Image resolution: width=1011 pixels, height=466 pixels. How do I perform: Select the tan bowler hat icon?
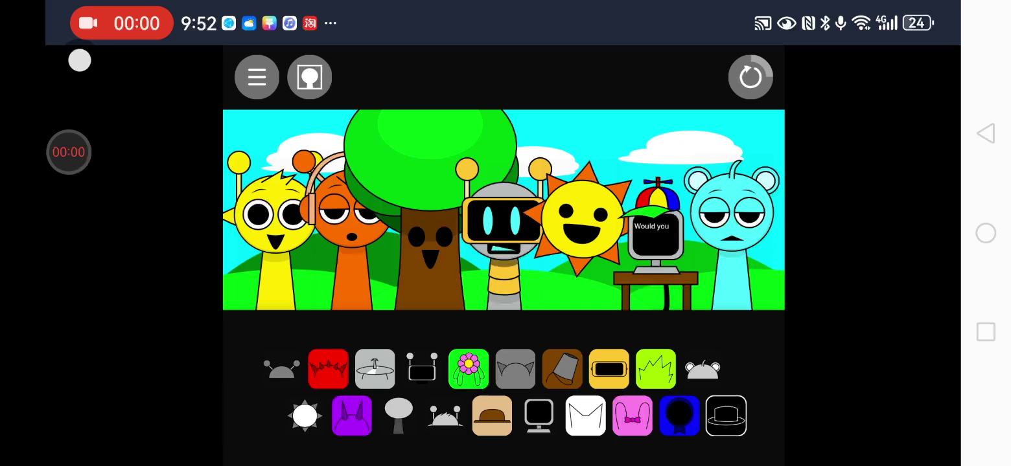[492, 416]
